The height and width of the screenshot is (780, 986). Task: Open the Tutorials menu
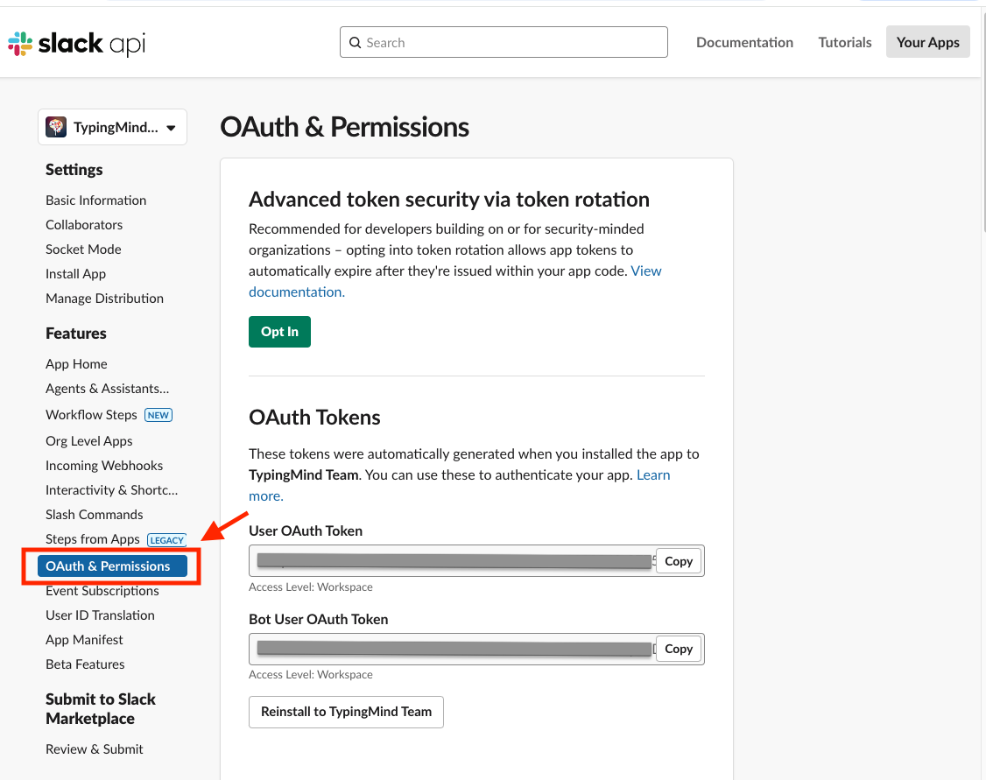point(844,42)
